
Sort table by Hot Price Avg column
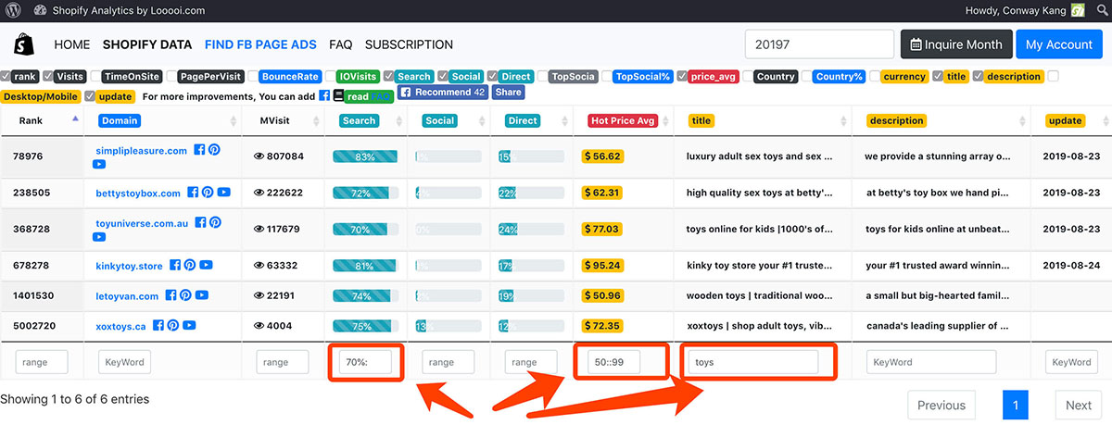pos(625,120)
